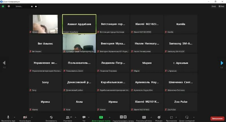Stop recording in the top-left indicator
Image resolution: width=226 pixels, height=122 pixels.
tap(36, 6)
